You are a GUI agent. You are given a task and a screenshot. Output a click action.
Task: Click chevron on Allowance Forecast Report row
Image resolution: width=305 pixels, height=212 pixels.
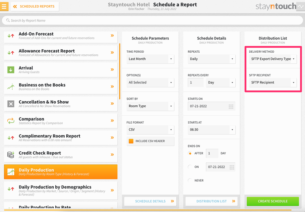click(x=112, y=53)
